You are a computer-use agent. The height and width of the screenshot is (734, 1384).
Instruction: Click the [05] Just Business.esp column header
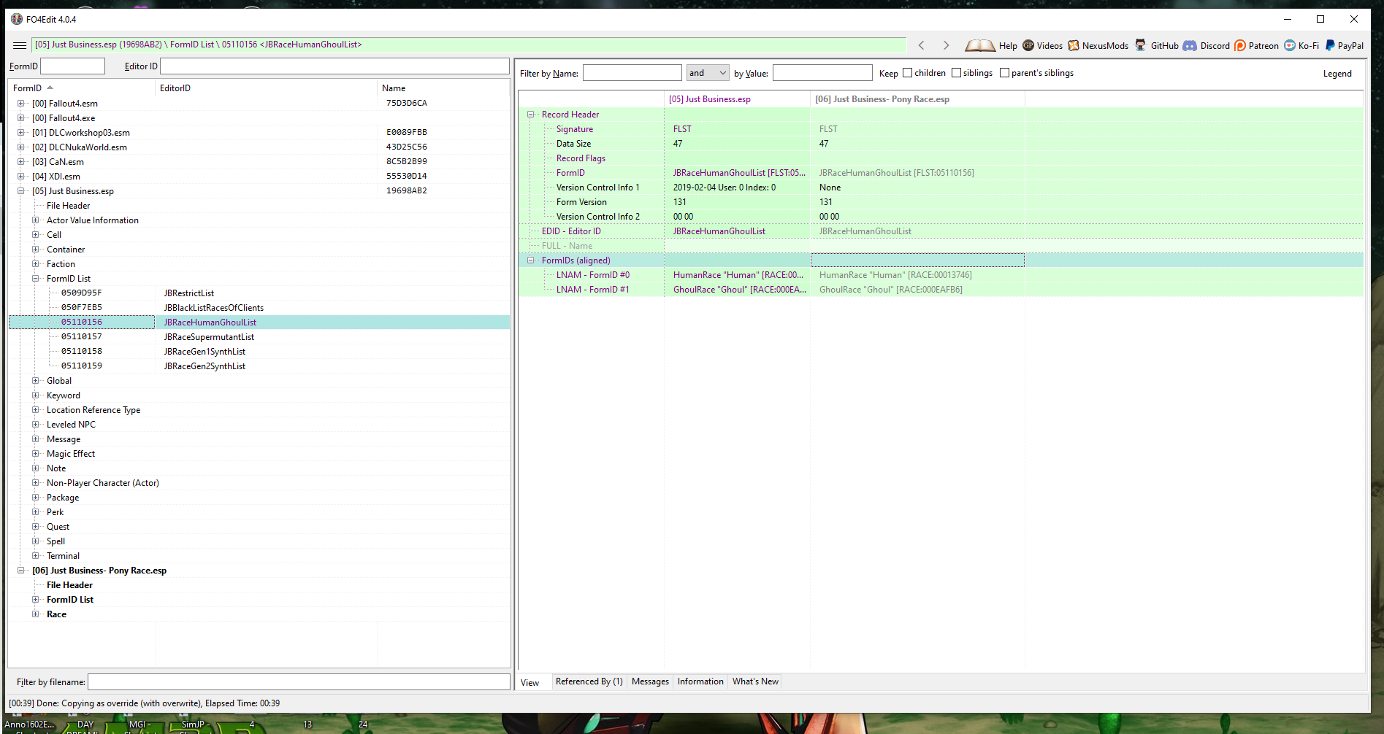(x=737, y=99)
